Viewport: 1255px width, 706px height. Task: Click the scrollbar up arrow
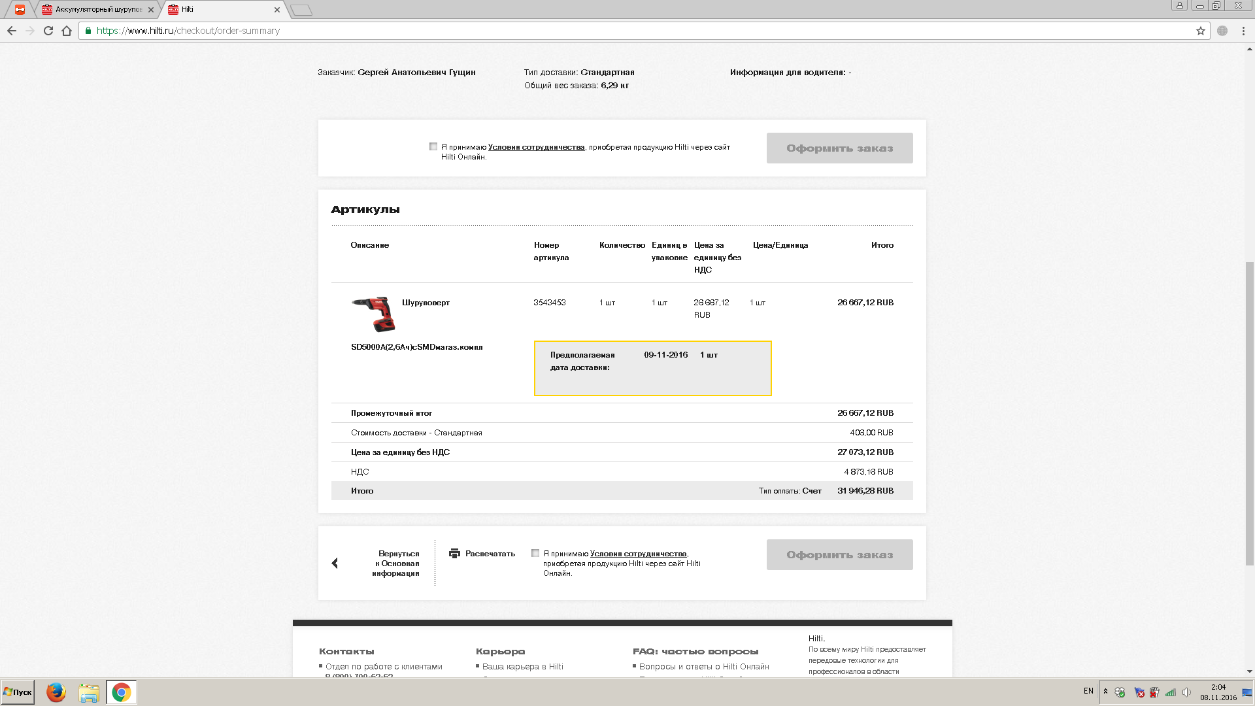coord(1249,49)
